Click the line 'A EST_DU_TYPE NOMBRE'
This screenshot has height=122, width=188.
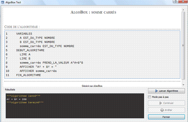pos(37,38)
